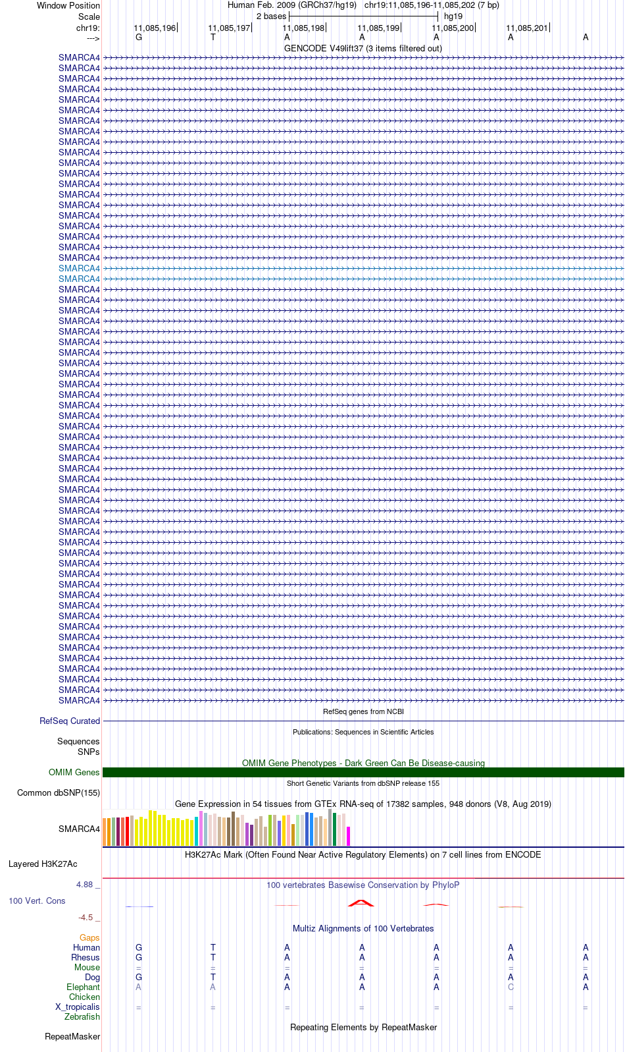Click the dark green OMIM gene bar

[x=363, y=773]
